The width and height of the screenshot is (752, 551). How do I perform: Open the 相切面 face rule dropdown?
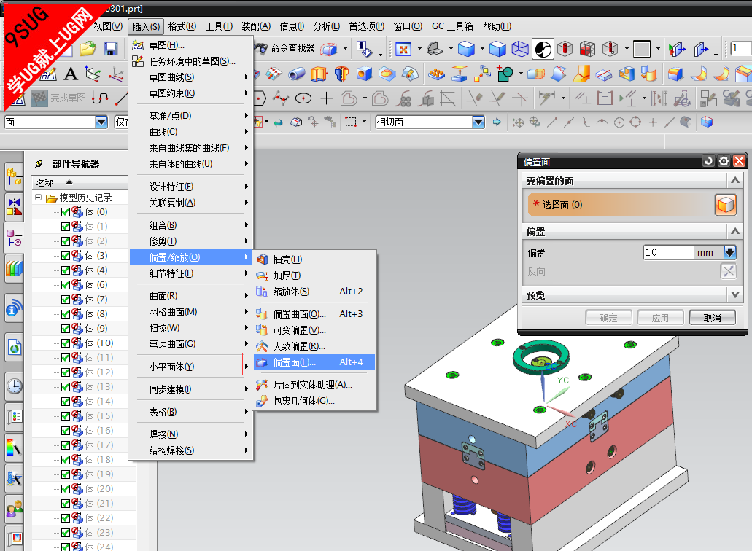click(478, 122)
